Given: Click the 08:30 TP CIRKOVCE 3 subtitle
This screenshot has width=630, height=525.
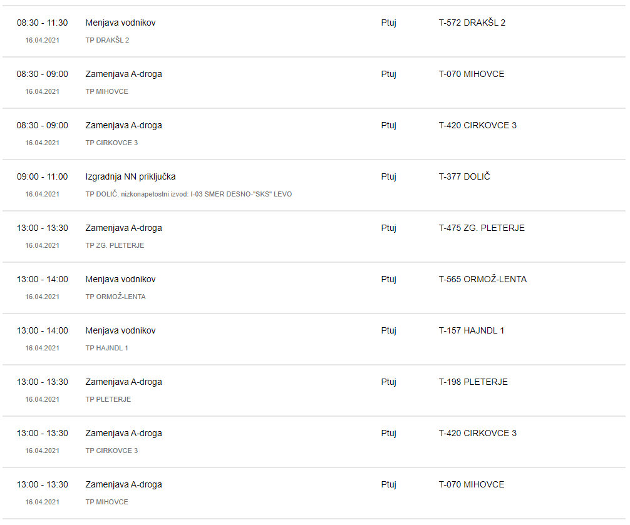Looking at the screenshot, I should [x=111, y=143].
